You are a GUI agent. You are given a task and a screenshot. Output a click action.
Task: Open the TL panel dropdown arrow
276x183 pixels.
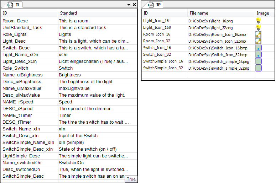[x=129, y=5]
